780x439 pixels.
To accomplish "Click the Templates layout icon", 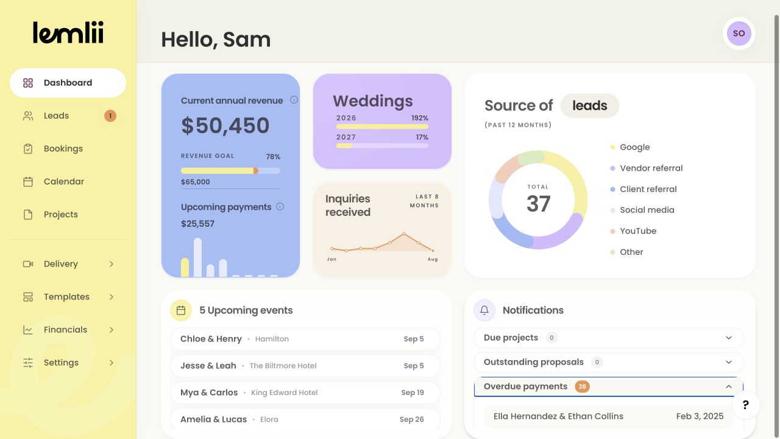I will point(28,297).
